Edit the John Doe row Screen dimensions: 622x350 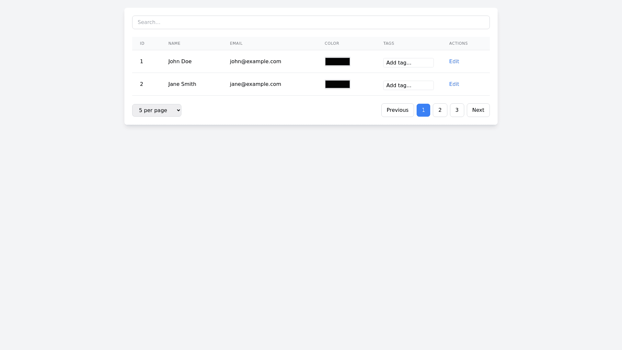click(x=454, y=62)
